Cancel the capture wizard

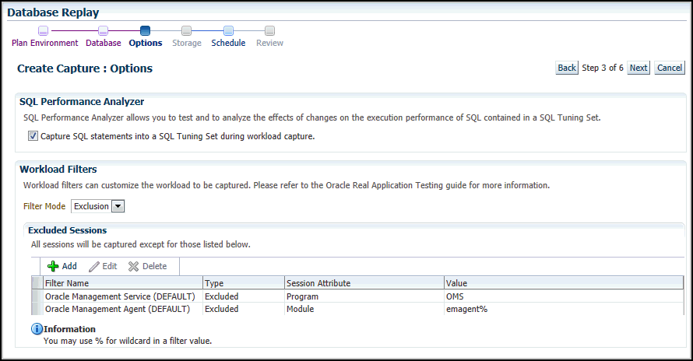tap(669, 68)
